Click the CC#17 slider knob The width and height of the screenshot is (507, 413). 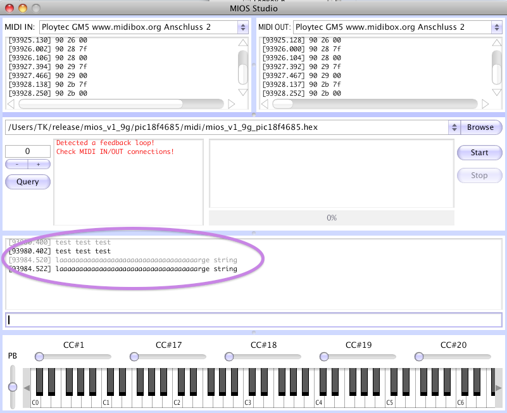click(134, 357)
